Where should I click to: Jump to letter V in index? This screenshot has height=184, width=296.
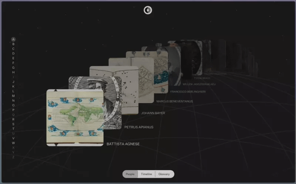pyautogui.click(x=13, y=138)
